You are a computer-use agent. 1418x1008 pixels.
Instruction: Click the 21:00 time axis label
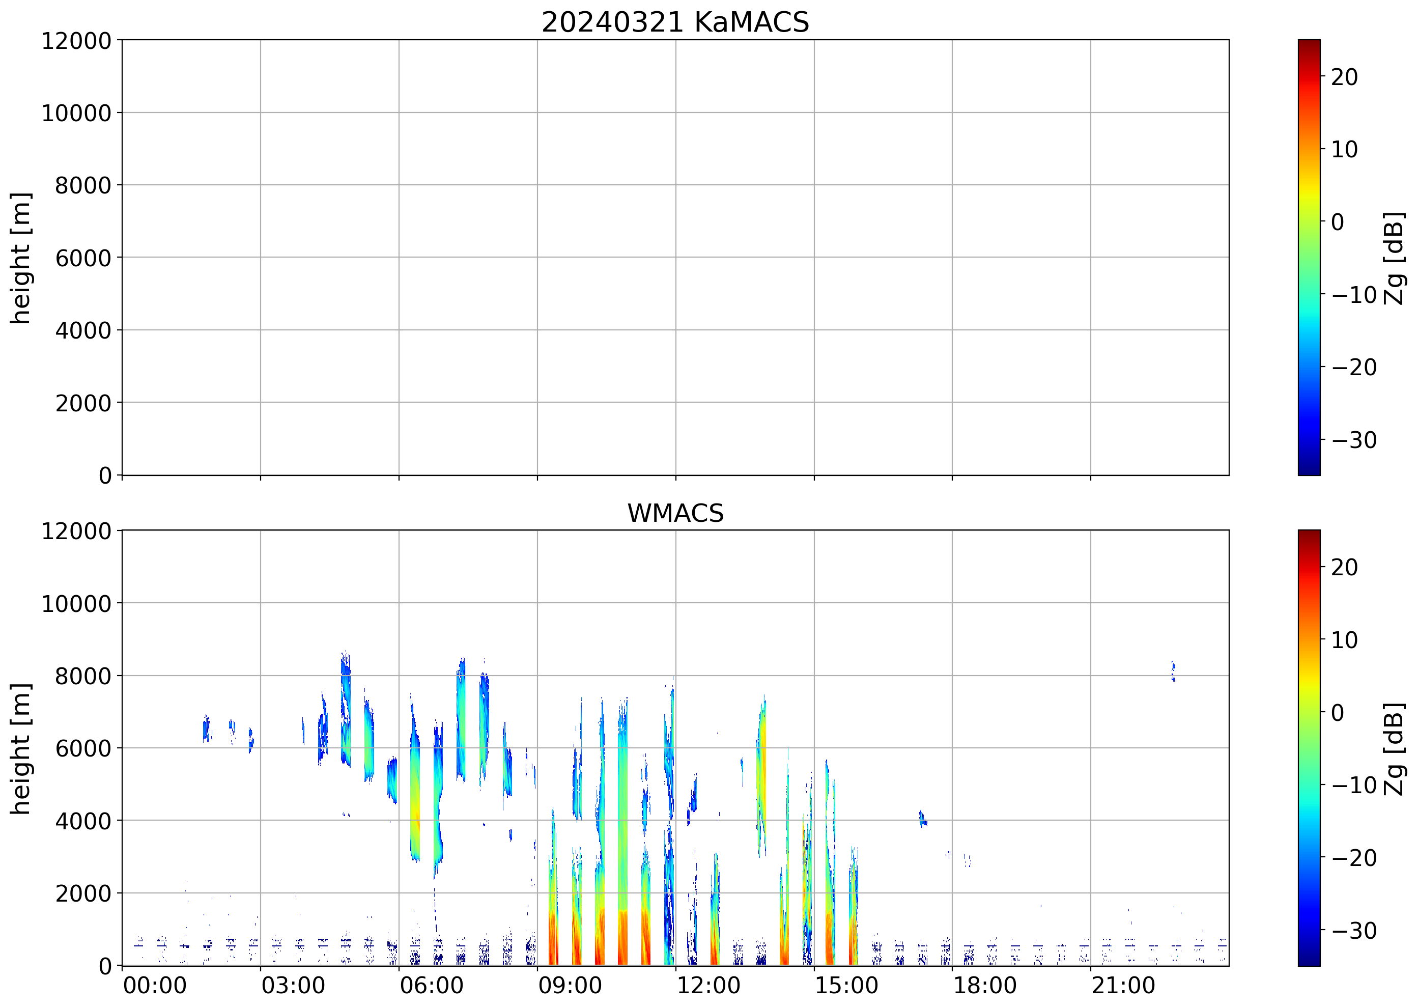[1123, 985]
